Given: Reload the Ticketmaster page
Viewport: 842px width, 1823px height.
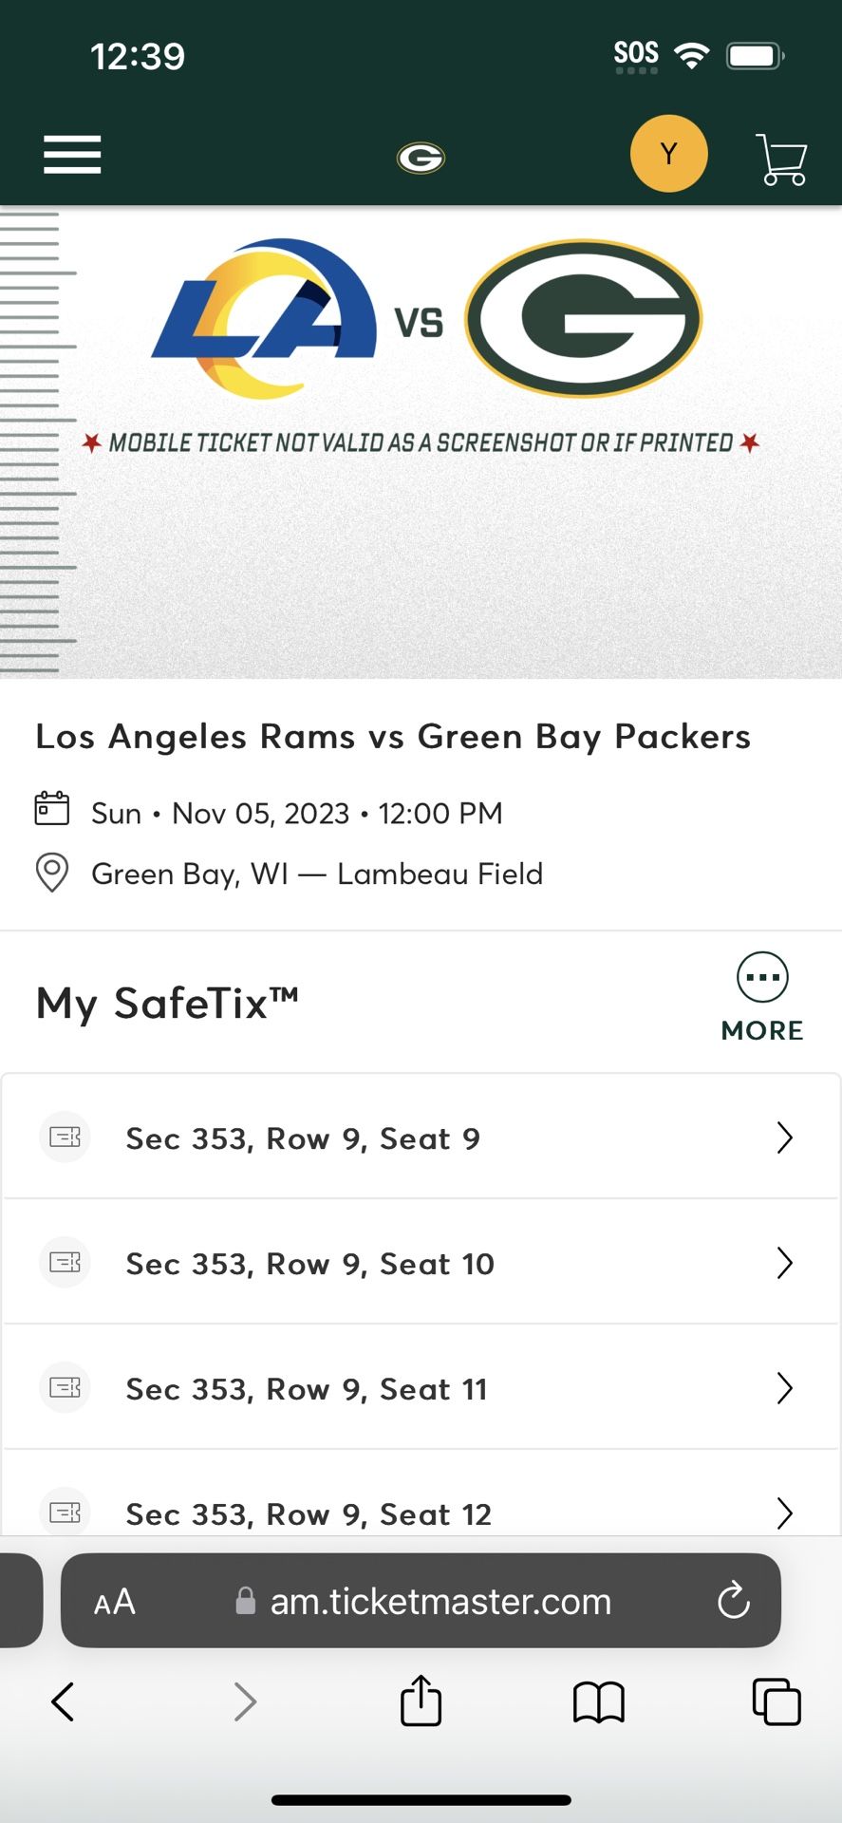Looking at the screenshot, I should [x=733, y=1601].
